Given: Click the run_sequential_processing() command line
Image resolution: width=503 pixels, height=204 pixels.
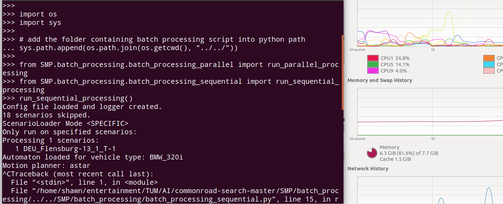Looking at the screenshot, I should 76,98.
